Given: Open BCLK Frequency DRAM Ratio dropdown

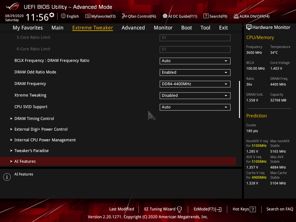Looking at the screenshot, I should [x=195, y=61].
